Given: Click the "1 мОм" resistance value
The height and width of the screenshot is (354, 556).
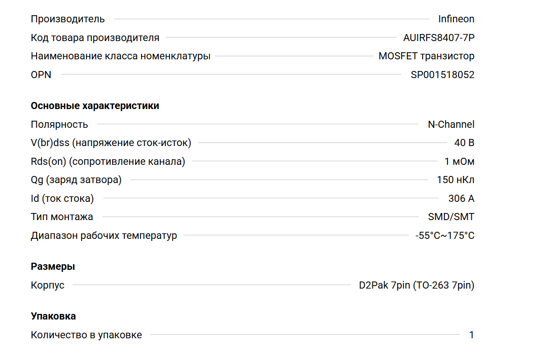Looking at the screenshot, I should coord(459,162).
